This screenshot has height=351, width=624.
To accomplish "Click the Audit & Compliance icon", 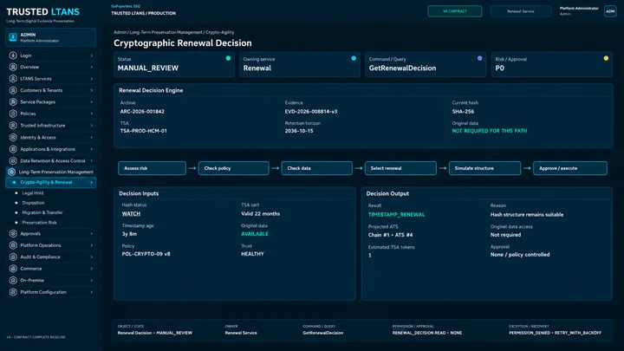I will tap(13, 257).
